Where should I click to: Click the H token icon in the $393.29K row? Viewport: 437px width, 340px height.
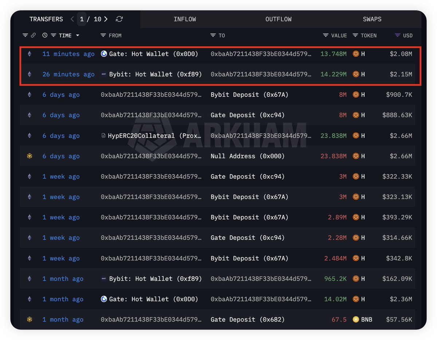[356, 217]
